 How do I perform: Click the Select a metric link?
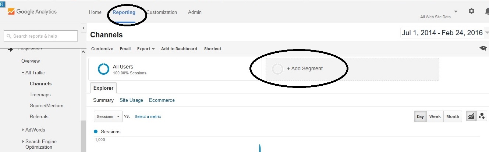tap(148, 116)
